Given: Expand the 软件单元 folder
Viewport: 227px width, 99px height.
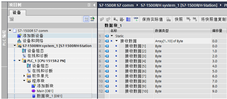Looking at the screenshot, I should coord(24,76).
